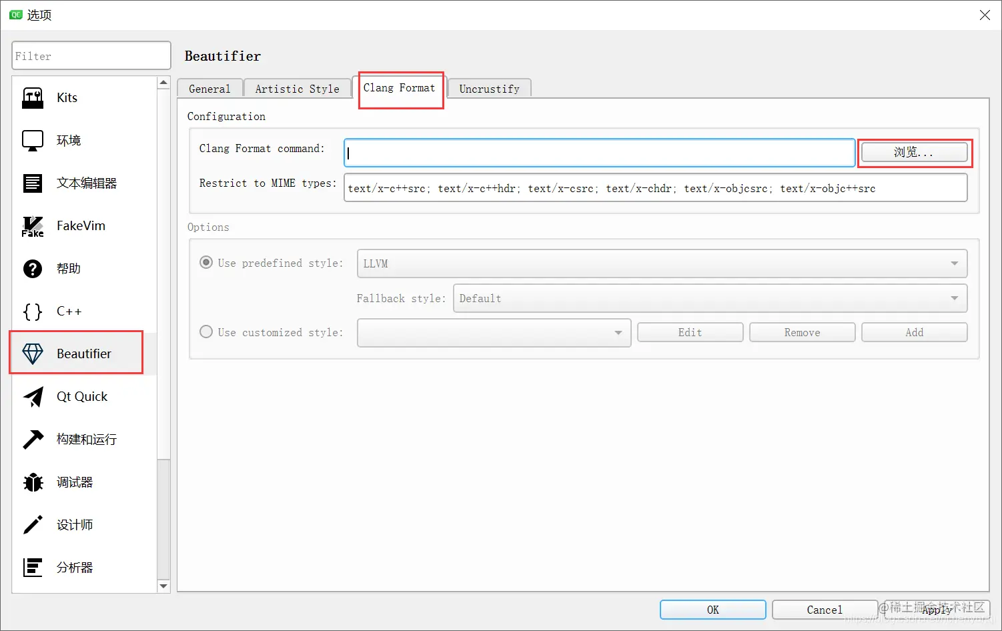Select Use customized style radio button
The image size is (1002, 631).
(x=206, y=332)
